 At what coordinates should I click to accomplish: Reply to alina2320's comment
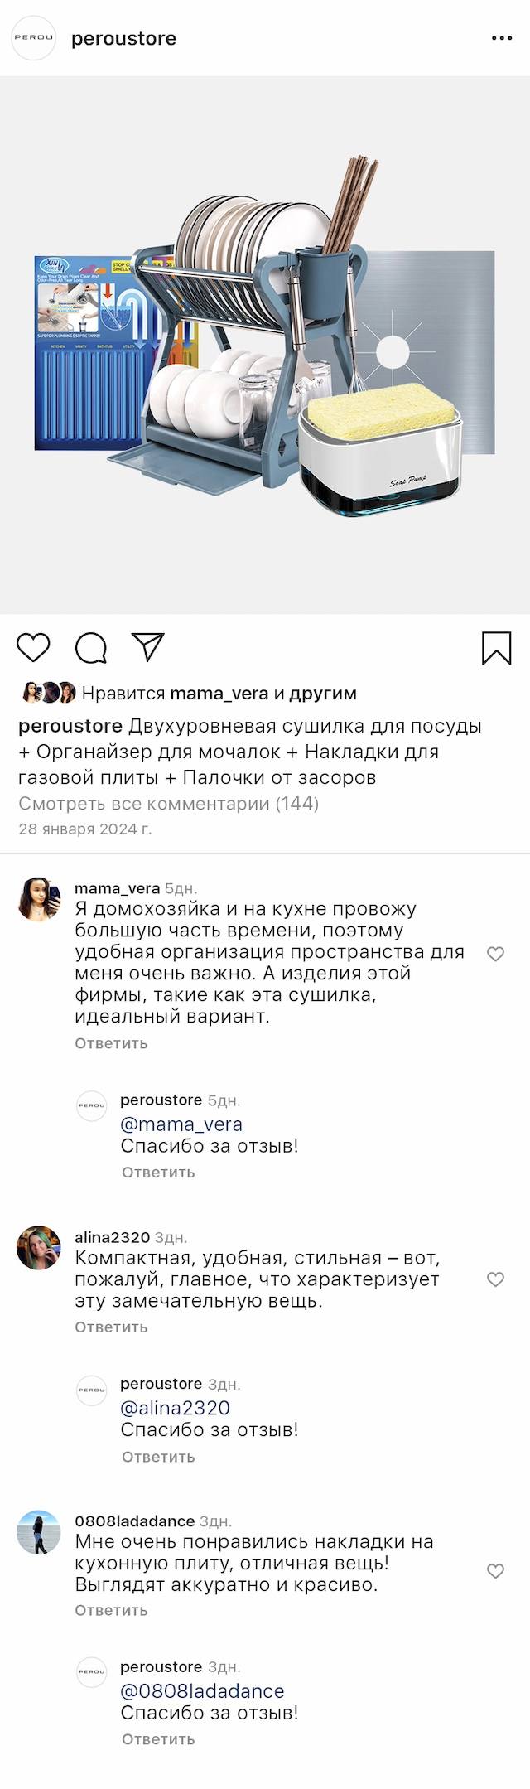point(111,1327)
